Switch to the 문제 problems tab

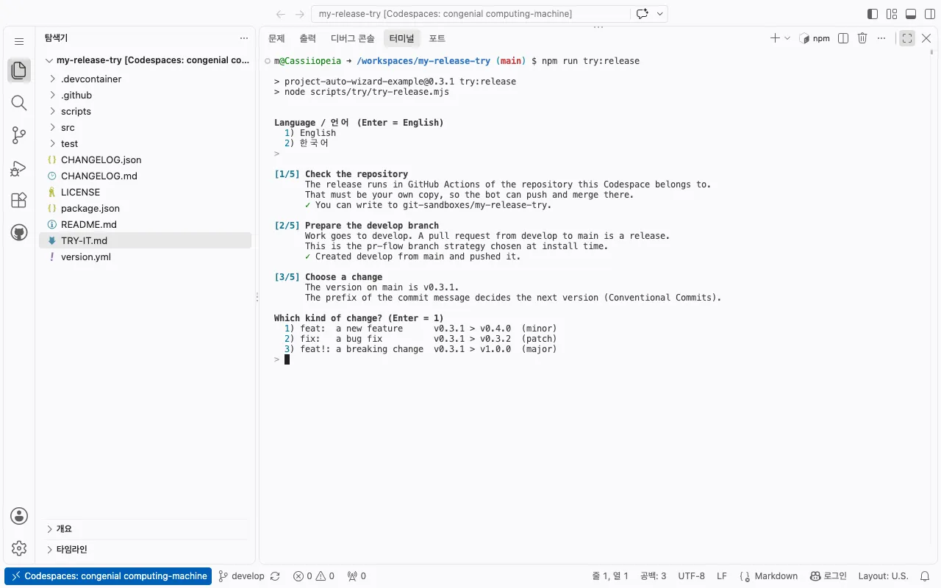[x=276, y=38]
